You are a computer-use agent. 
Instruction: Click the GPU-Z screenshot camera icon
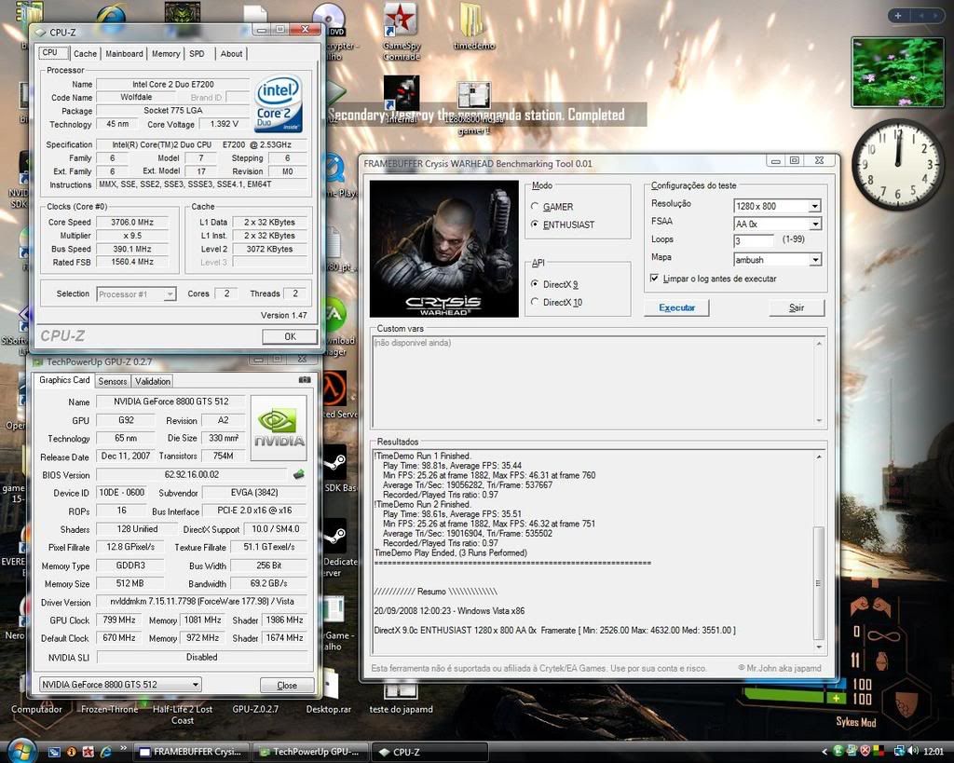[x=305, y=380]
